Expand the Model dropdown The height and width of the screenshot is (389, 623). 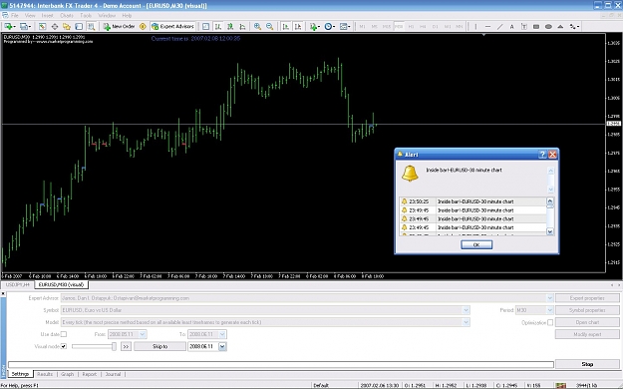(466, 322)
